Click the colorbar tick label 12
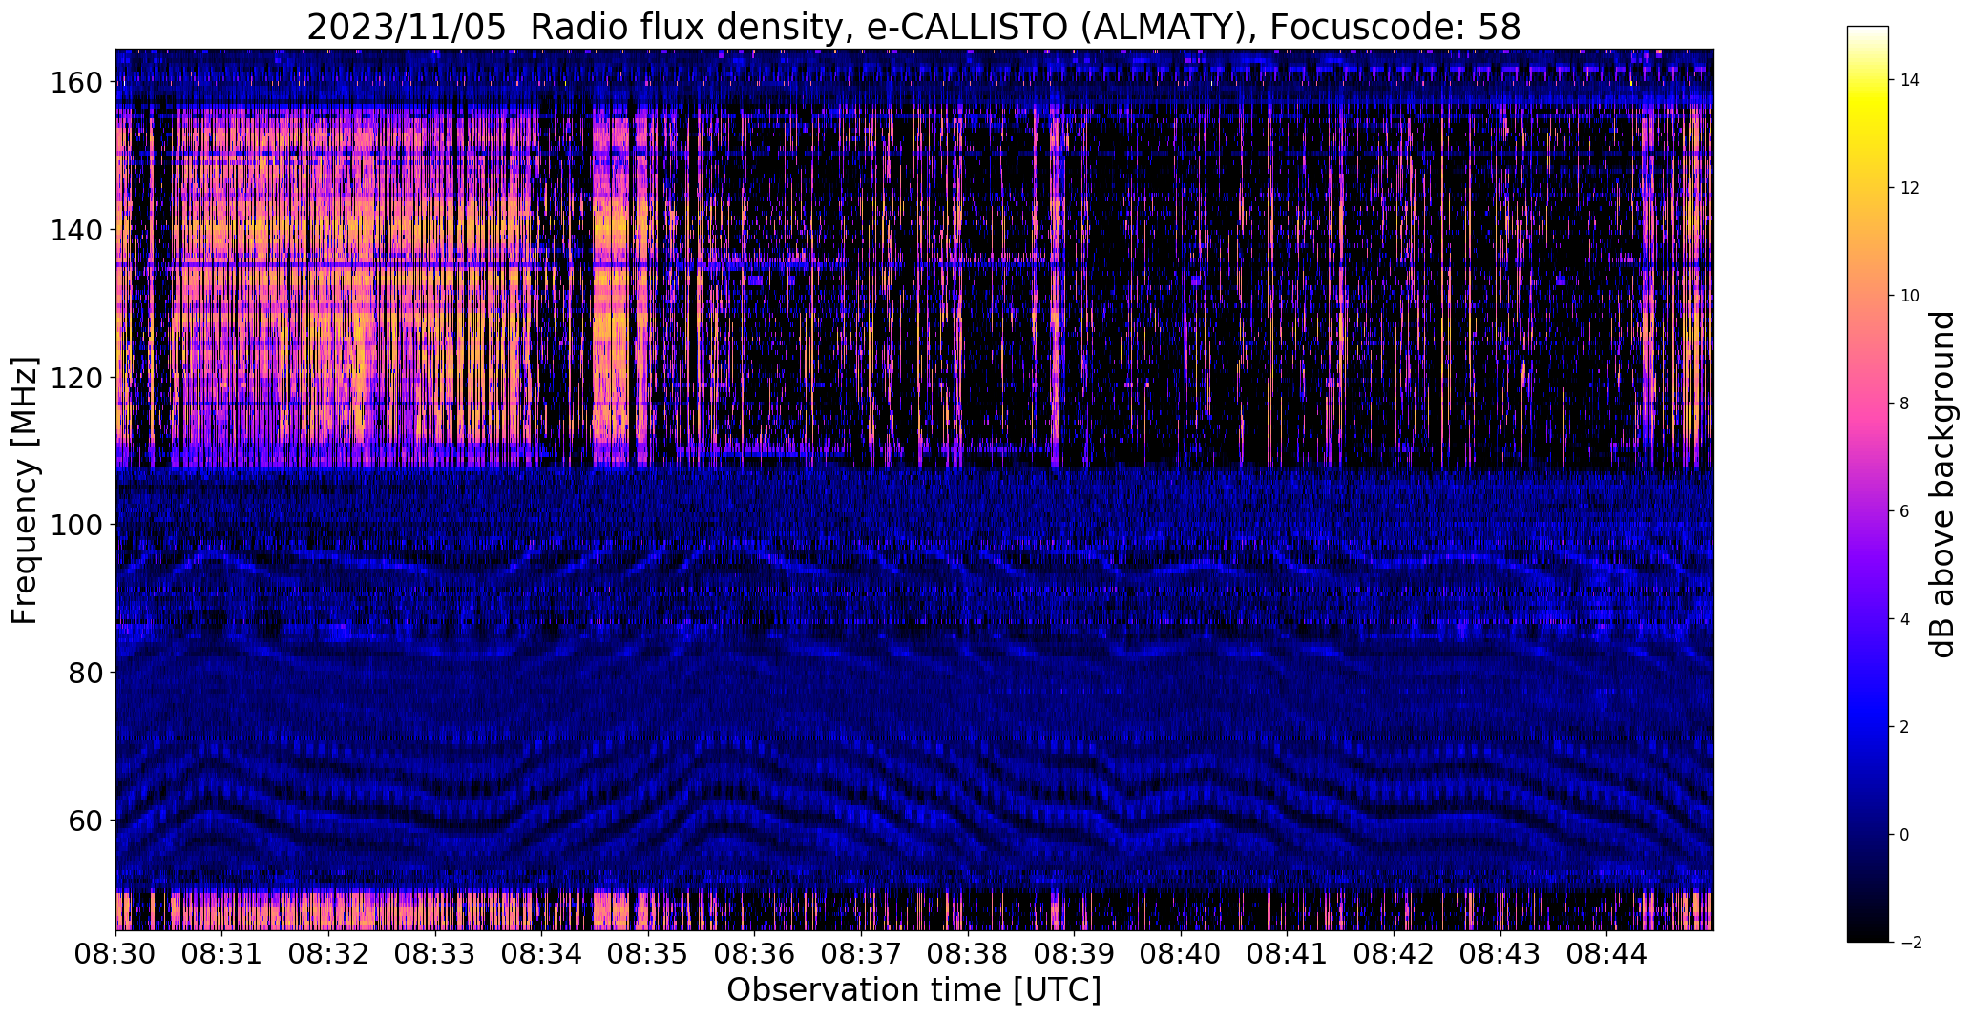 coord(1910,188)
